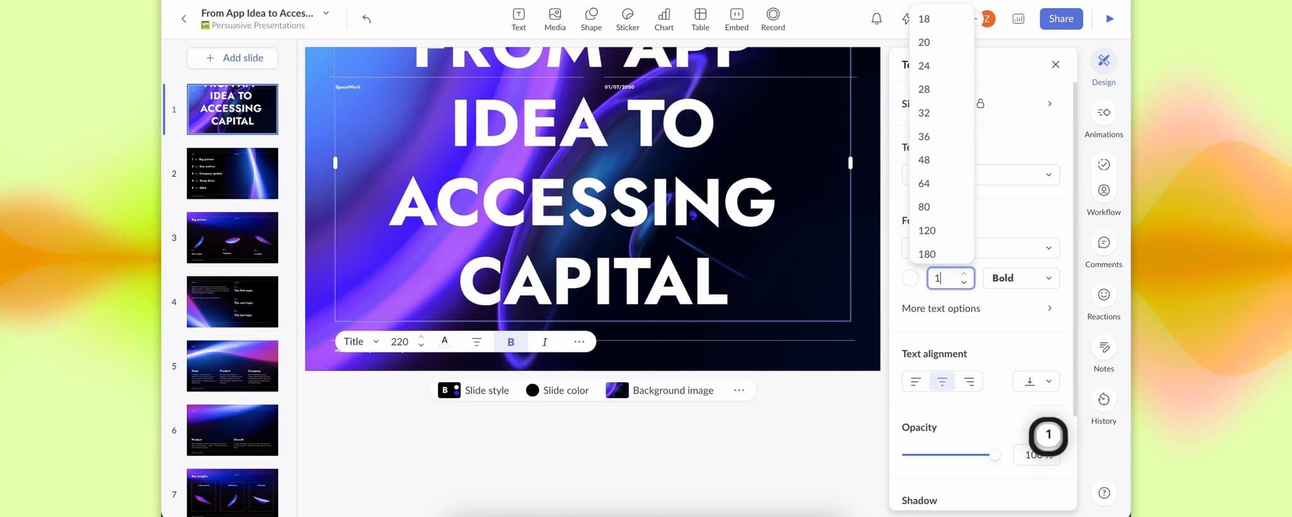The image size is (1292, 517).
Task: Toggle italic in floating text toolbar
Action: [x=544, y=342]
